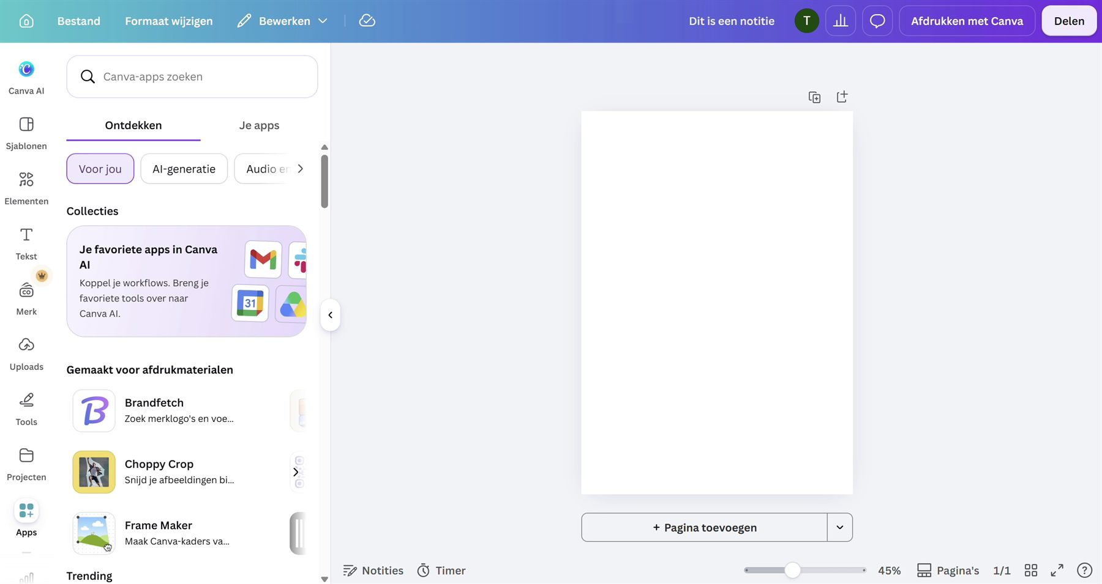Click the 1/1 page counter

[1002, 571]
